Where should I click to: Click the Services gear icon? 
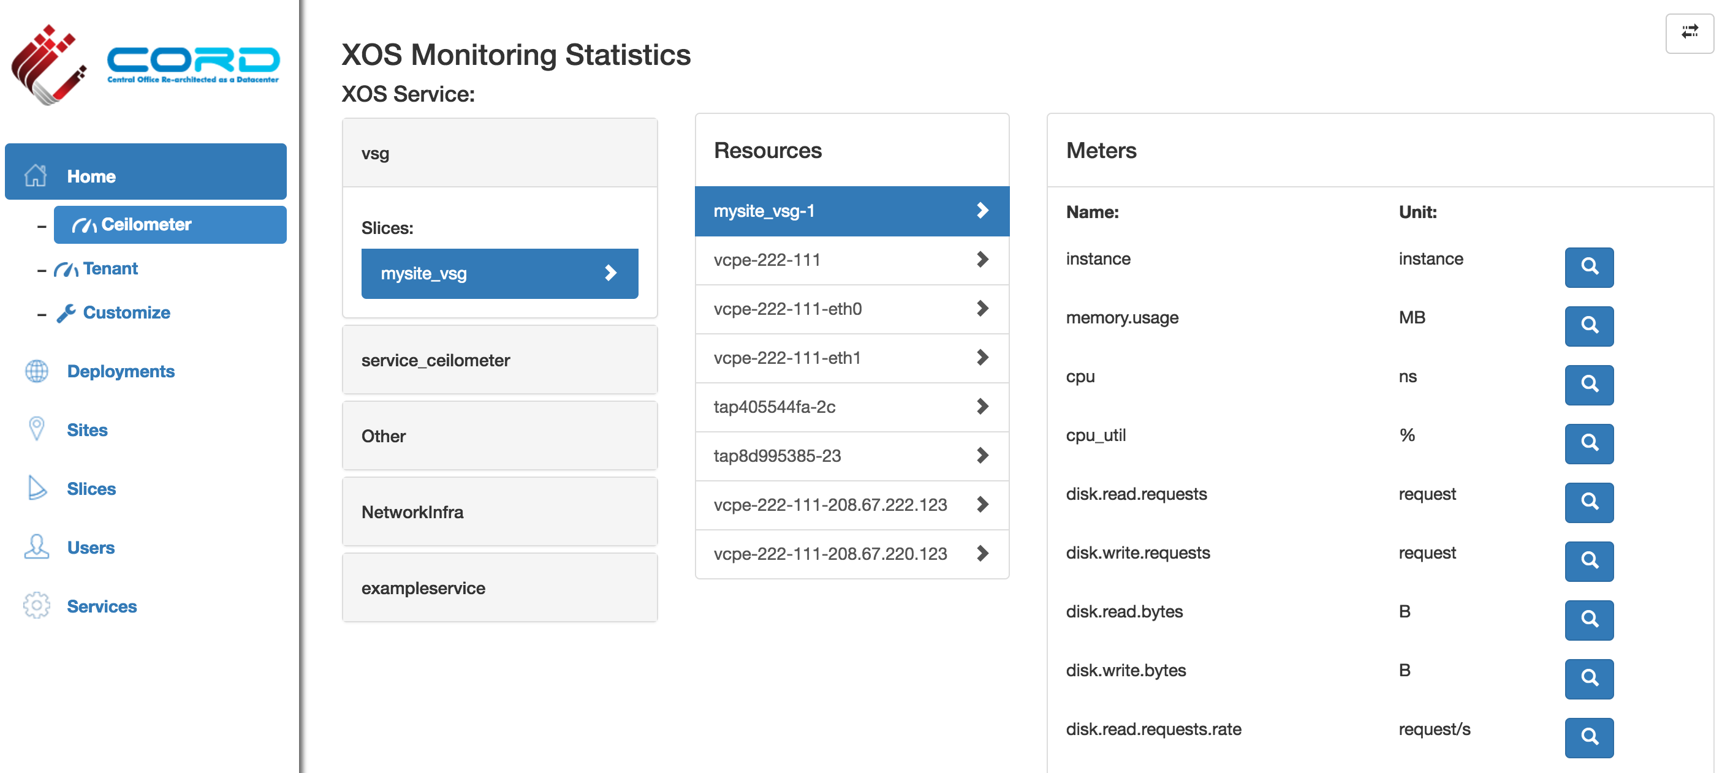click(x=36, y=605)
